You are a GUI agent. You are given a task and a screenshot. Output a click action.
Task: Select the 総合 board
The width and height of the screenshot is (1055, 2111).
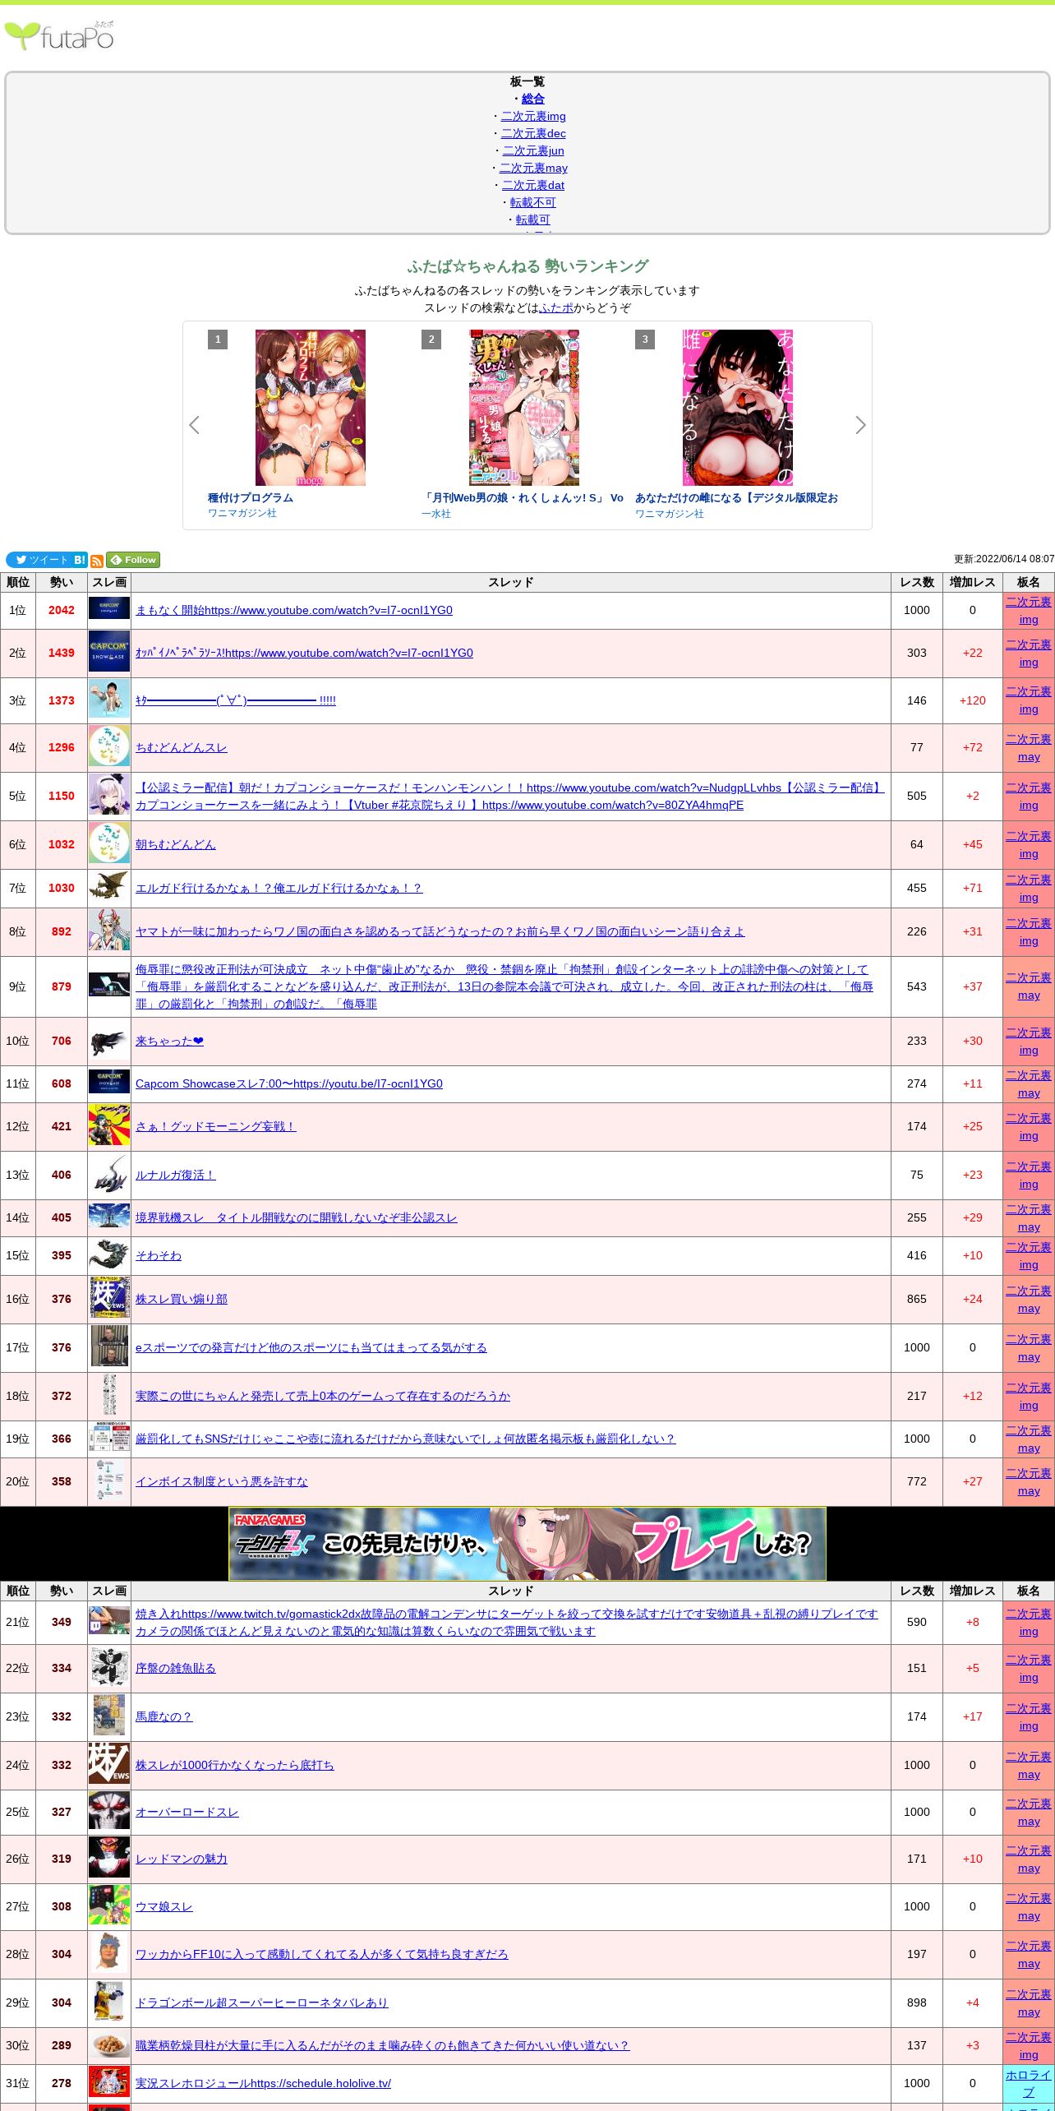(x=533, y=99)
